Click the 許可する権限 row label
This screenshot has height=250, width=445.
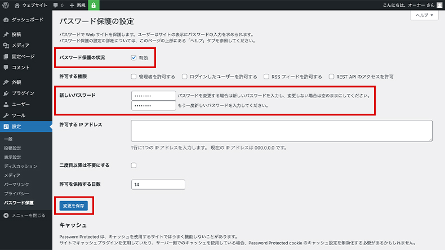(x=73, y=77)
